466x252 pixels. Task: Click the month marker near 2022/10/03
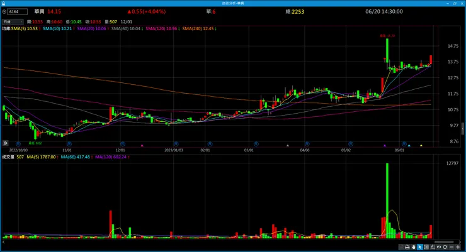click(x=18, y=144)
